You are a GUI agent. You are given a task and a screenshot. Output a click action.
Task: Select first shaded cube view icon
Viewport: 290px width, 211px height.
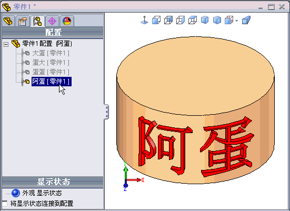coord(156,20)
